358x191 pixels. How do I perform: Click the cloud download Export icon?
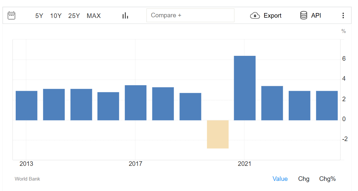click(255, 15)
